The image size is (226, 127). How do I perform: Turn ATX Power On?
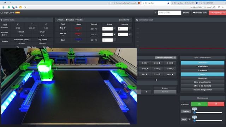click(x=199, y=104)
